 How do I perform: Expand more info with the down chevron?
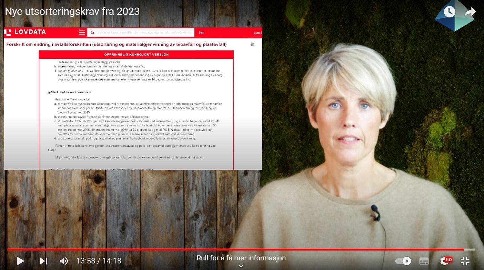pyautogui.click(x=241, y=266)
